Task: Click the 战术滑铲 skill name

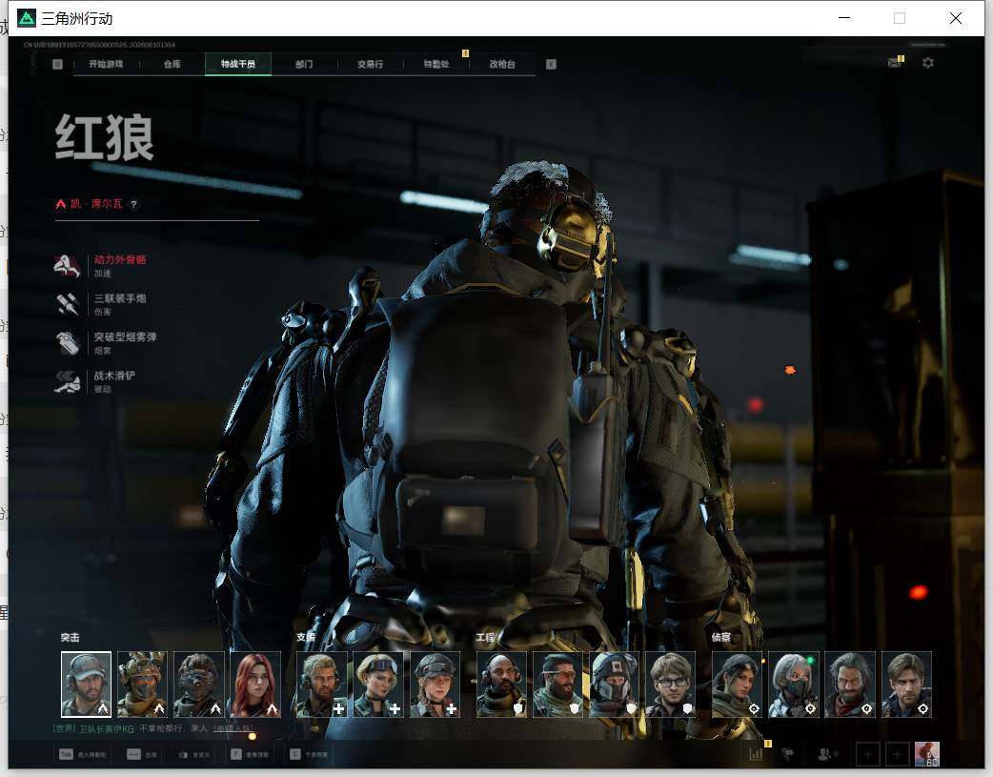Action: click(114, 376)
